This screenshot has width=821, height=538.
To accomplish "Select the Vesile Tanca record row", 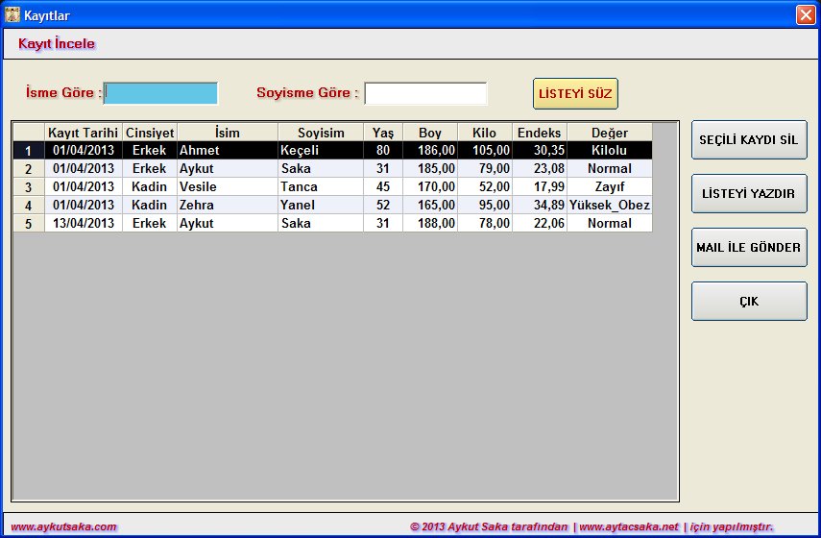I will 228,186.
